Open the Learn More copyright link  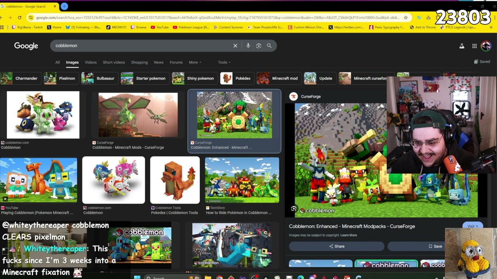349,235
